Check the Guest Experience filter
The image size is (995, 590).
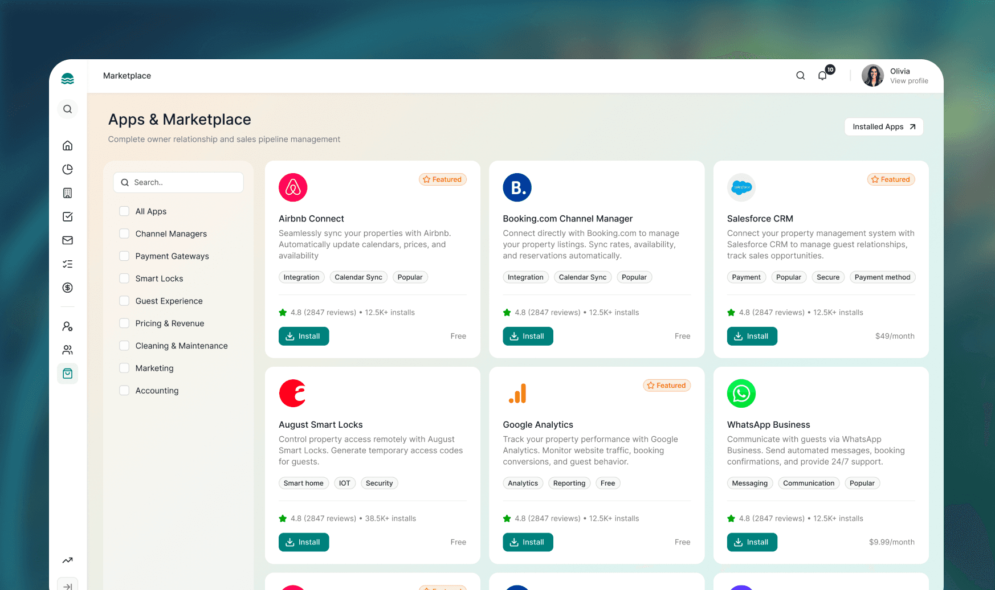[x=124, y=301]
